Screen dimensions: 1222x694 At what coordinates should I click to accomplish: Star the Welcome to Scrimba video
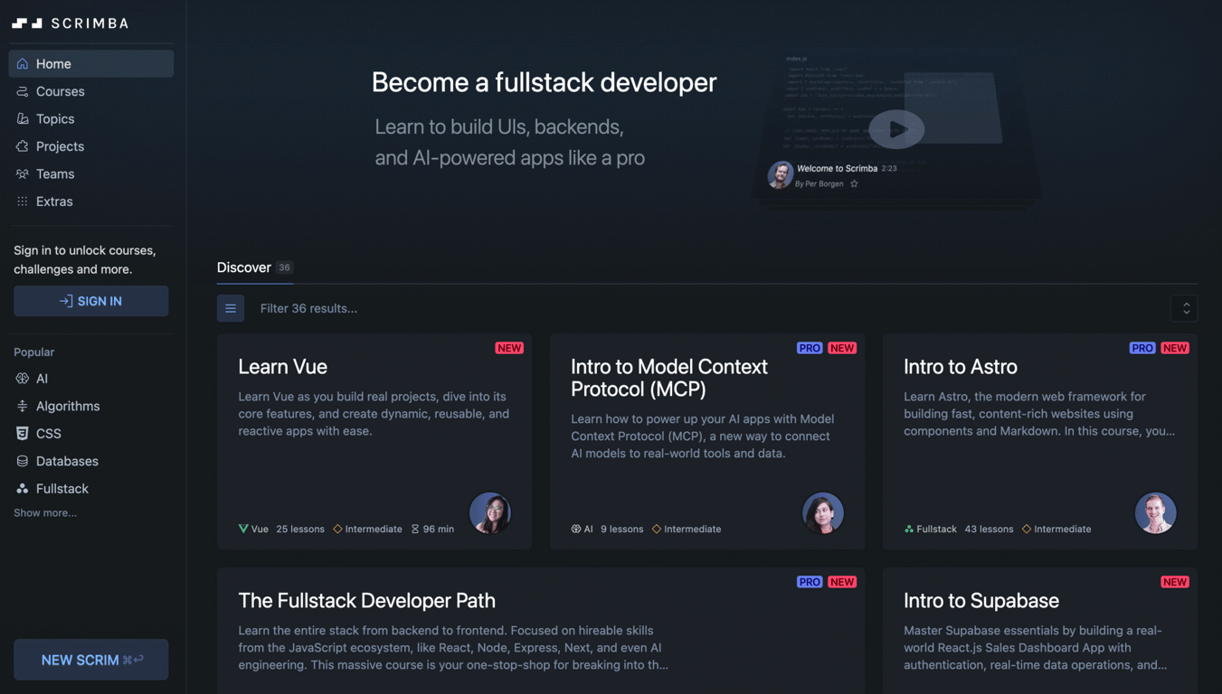coord(854,183)
